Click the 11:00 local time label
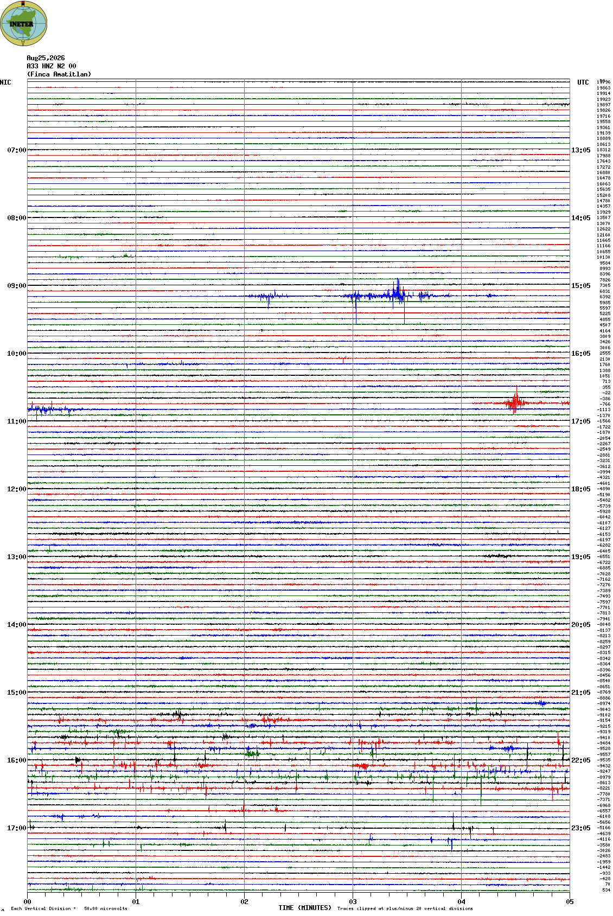This screenshot has width=613, height=916. click(x=16, y=421)
